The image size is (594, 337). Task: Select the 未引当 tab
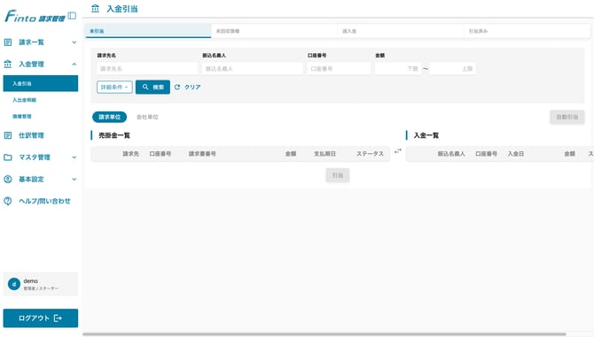point(148,31)
